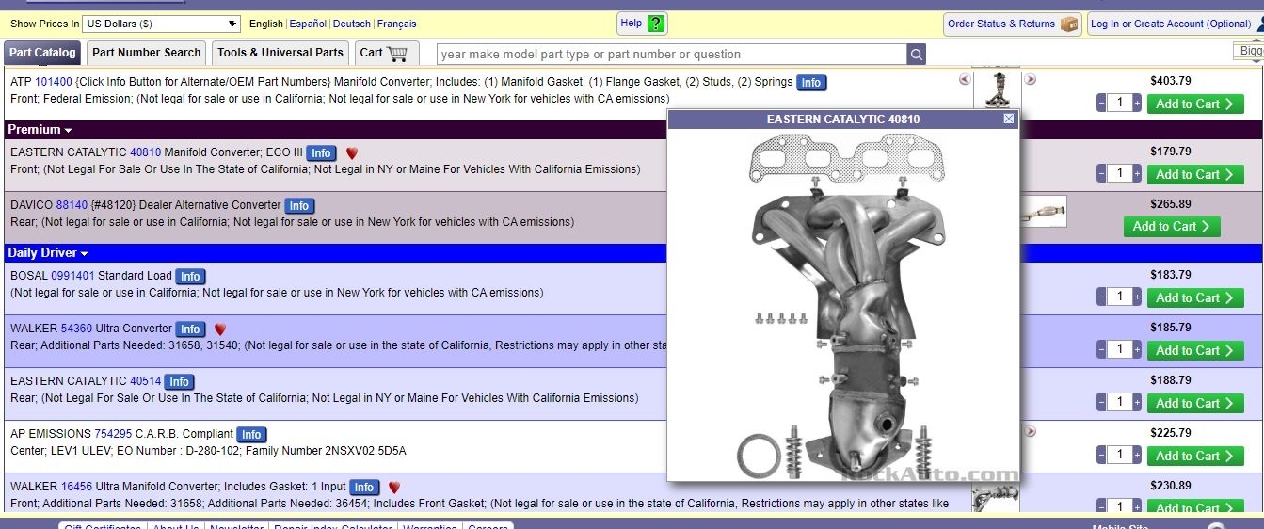Click quantity field for $183.79 BOSAL item
This screenshot has height=529, width=1264.
[1120, 298]
